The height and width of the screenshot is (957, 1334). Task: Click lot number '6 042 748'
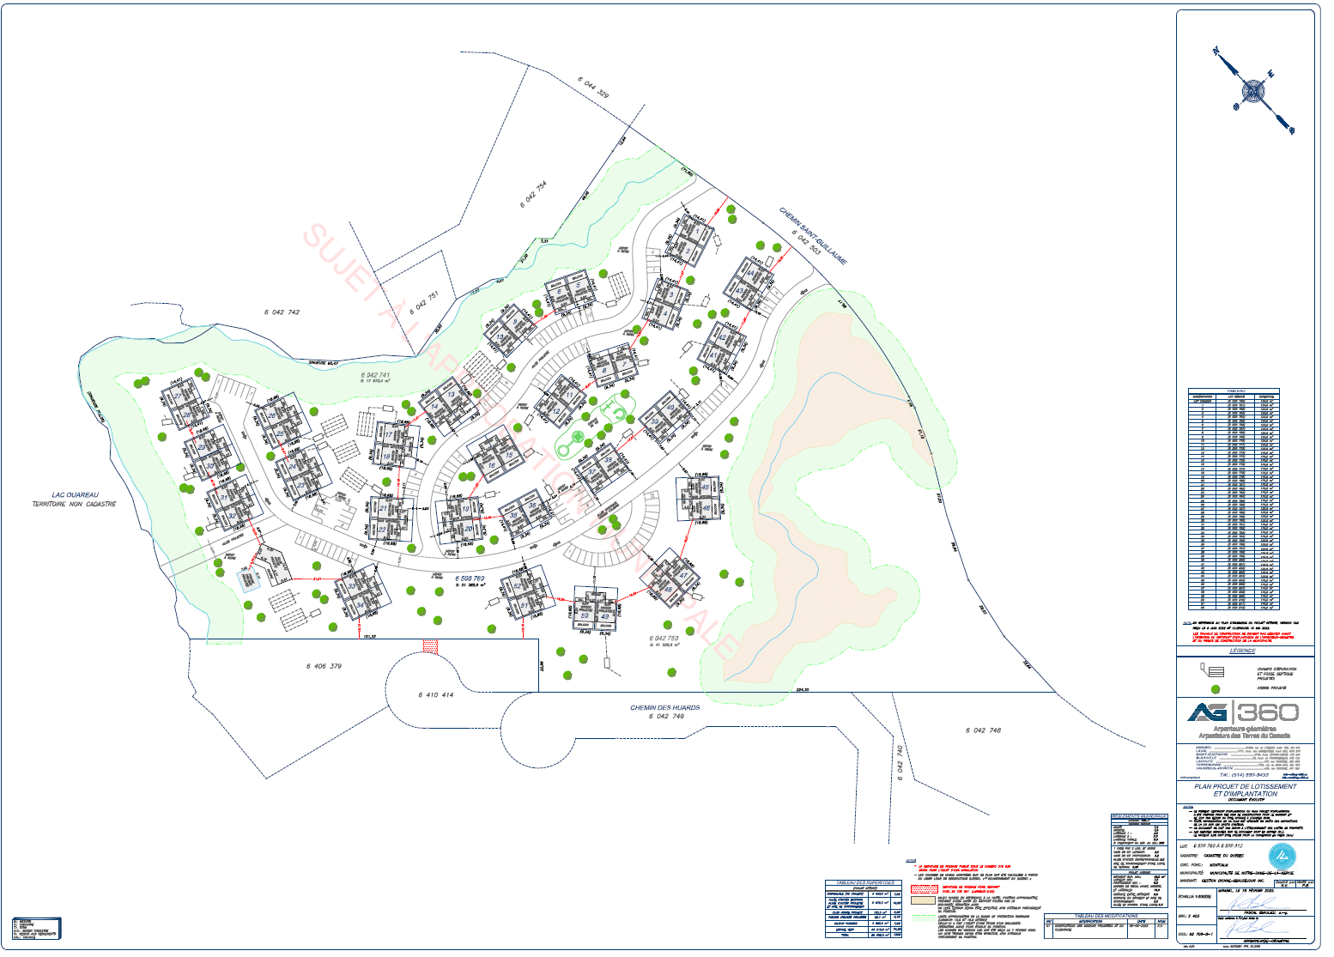[x=983, y=730]
